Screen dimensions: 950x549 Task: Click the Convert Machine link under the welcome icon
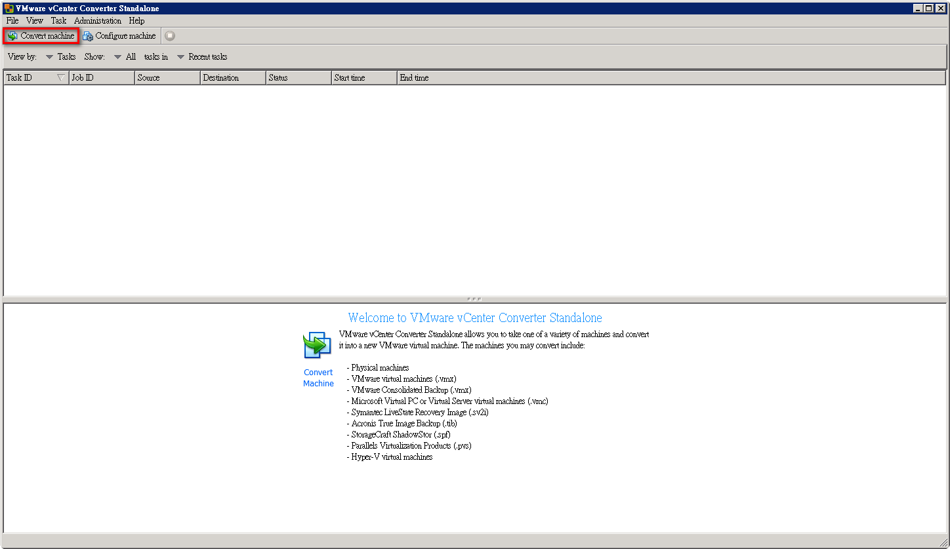(318, 378)
